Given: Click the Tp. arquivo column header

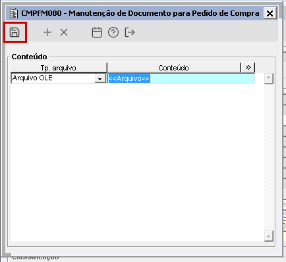Looking at the screenshot, I should pyautogui.click(x=59, y=68).
